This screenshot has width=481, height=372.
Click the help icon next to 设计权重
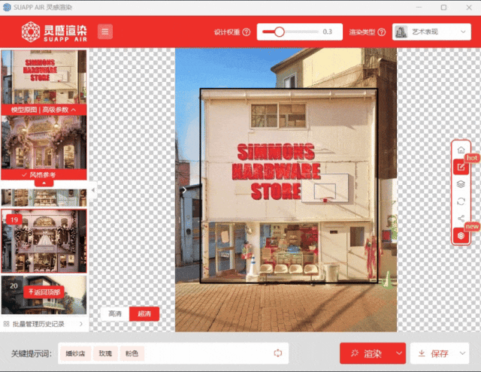click(x=247, y=32)
